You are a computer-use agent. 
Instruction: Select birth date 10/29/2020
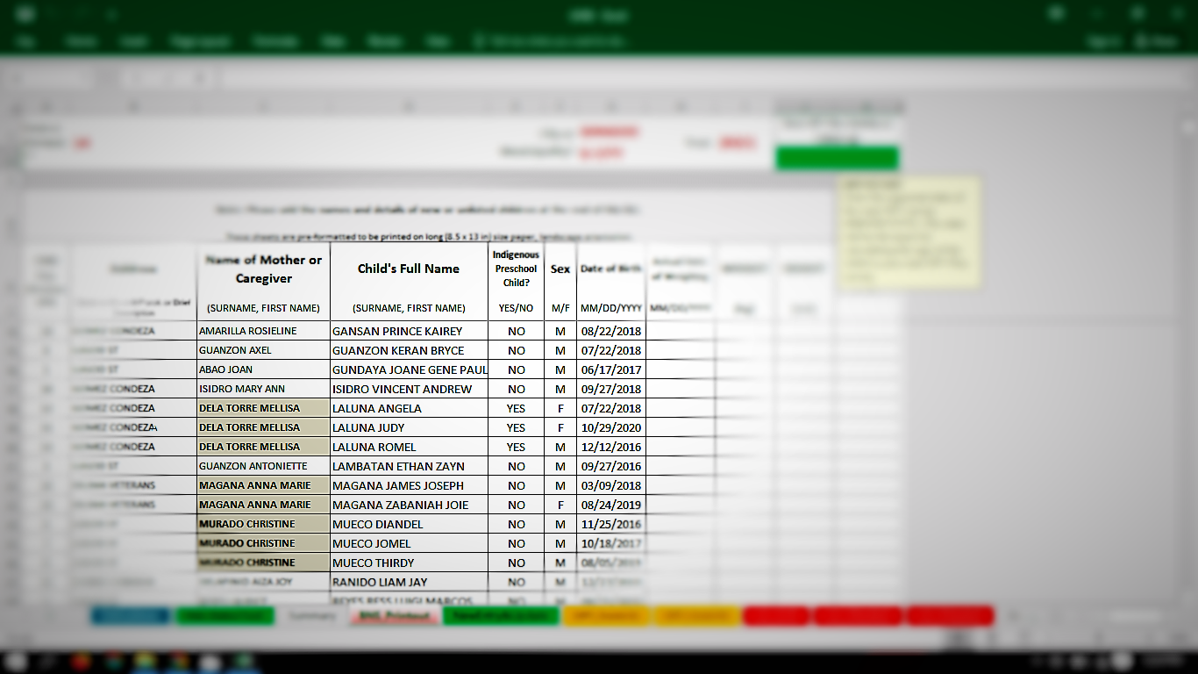coord(611,427)
